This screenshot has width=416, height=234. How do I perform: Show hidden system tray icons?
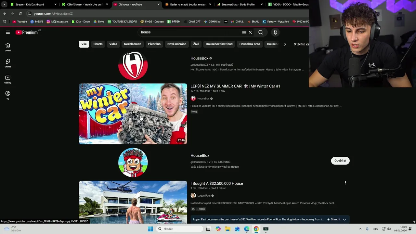(360, 229)
